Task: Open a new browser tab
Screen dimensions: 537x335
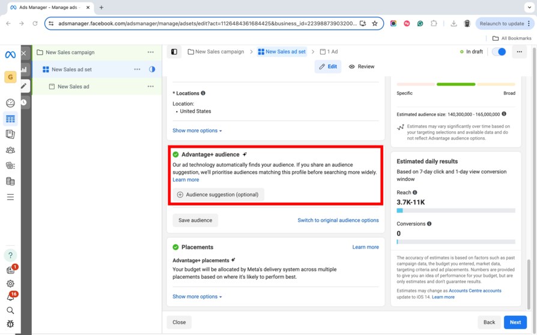Action: (x=102, y=8)
